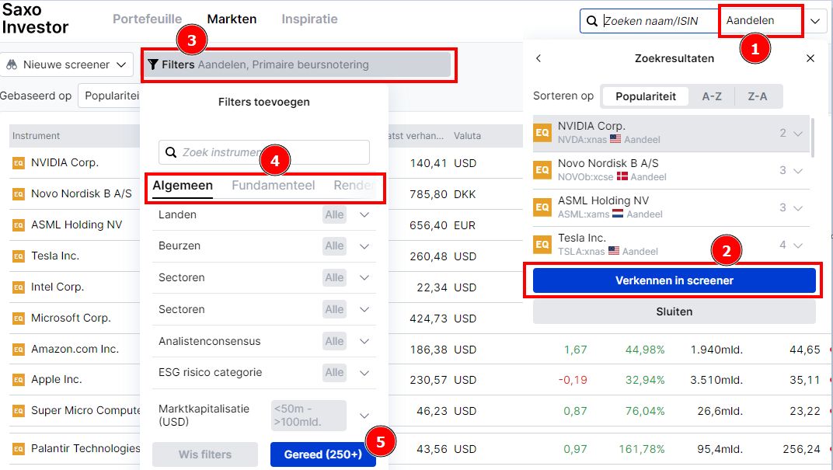Sort search results A-Z
This screenshot has height=470, width=833.
[712, 96]
